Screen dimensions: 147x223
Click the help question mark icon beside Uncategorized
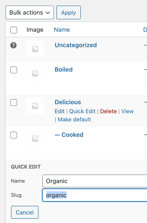point(13,45)
